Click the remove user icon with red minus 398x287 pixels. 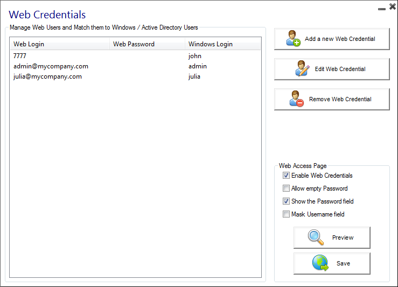pyautogui.click(x=297, y=99)
